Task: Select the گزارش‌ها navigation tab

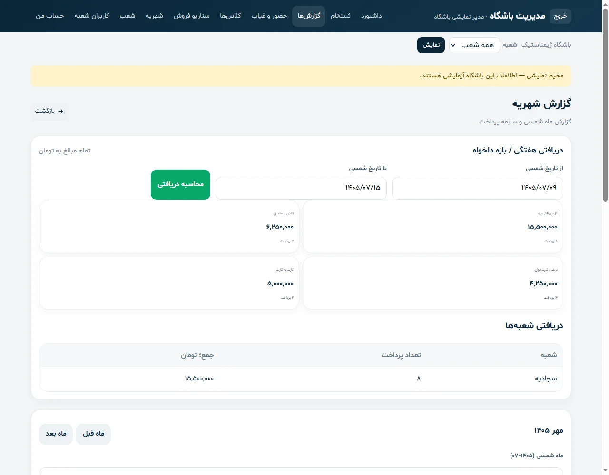Action: click(309, 16)
